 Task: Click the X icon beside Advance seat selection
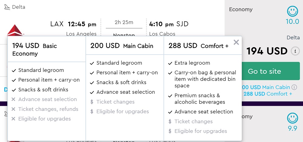coord(13,99)
